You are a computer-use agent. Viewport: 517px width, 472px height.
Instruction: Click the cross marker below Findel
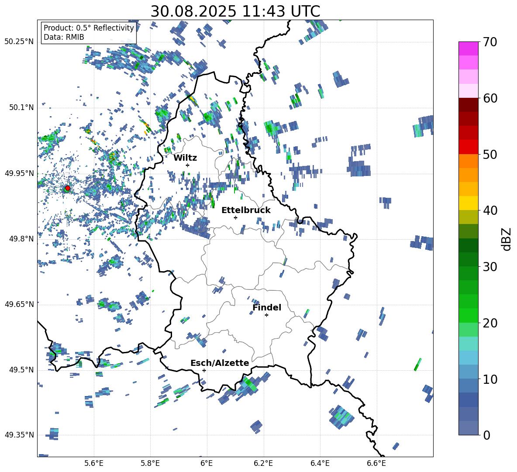point(266,315)
